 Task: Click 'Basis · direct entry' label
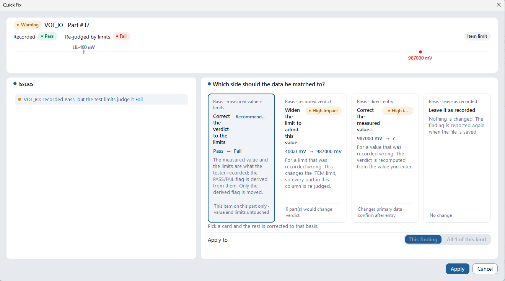pos(375,102)
